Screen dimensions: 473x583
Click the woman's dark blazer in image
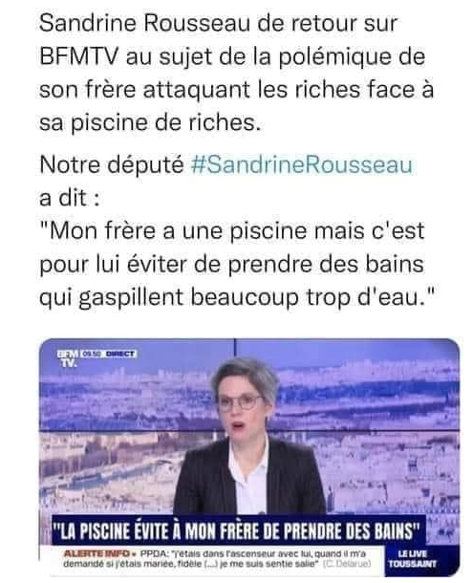(249, 478)
